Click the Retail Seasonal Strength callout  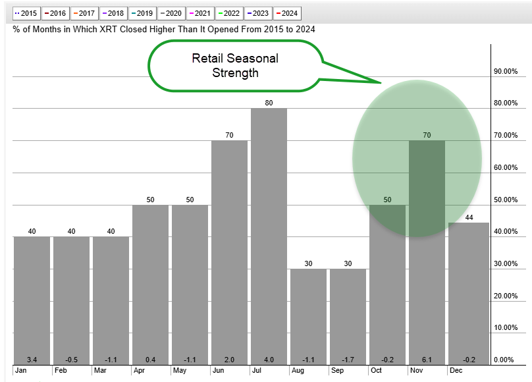click(235, 66)
